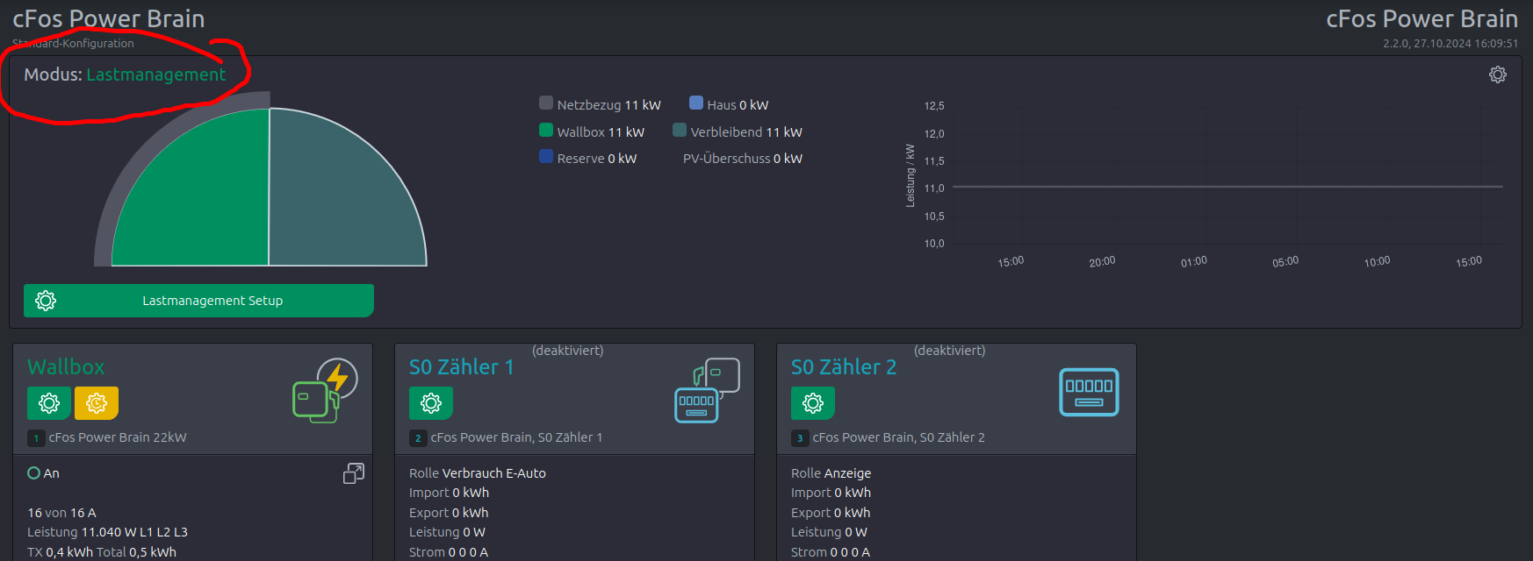
Task: Click Haus legend color swatch
Action: pos(696,103)
